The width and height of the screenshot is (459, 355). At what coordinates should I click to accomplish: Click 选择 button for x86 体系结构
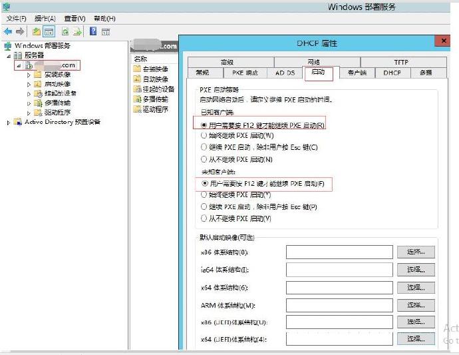[416, 252]
